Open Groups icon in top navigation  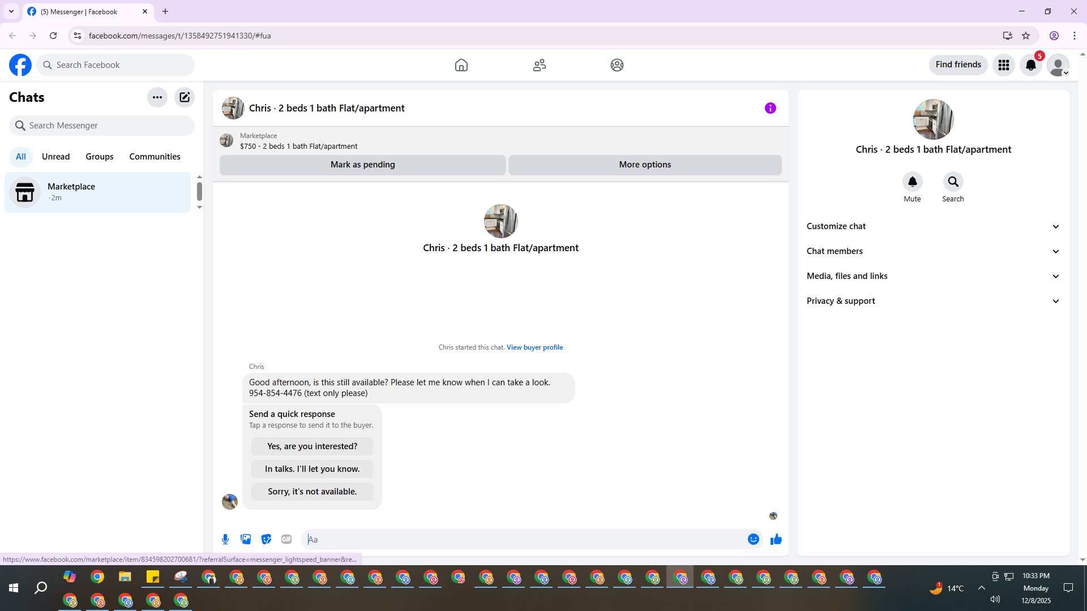pyautogui.click(x=617, y=65)
